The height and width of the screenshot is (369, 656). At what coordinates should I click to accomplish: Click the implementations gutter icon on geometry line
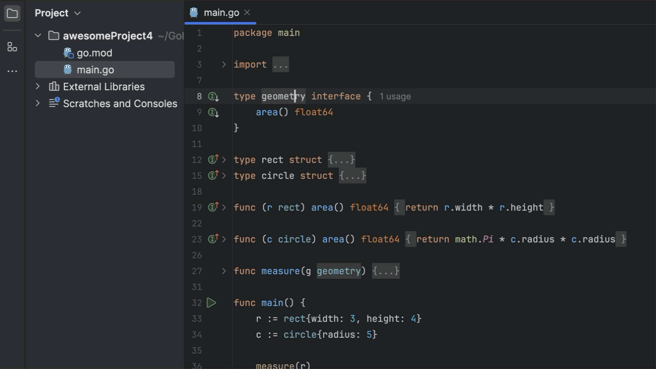pos(213,96)
